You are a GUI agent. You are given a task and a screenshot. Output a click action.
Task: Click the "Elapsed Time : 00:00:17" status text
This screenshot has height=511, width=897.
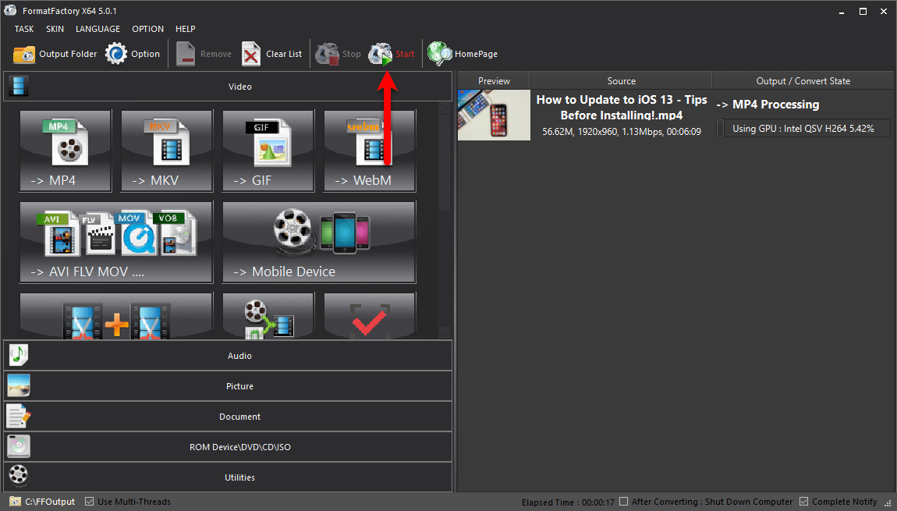tap(568, 502)
